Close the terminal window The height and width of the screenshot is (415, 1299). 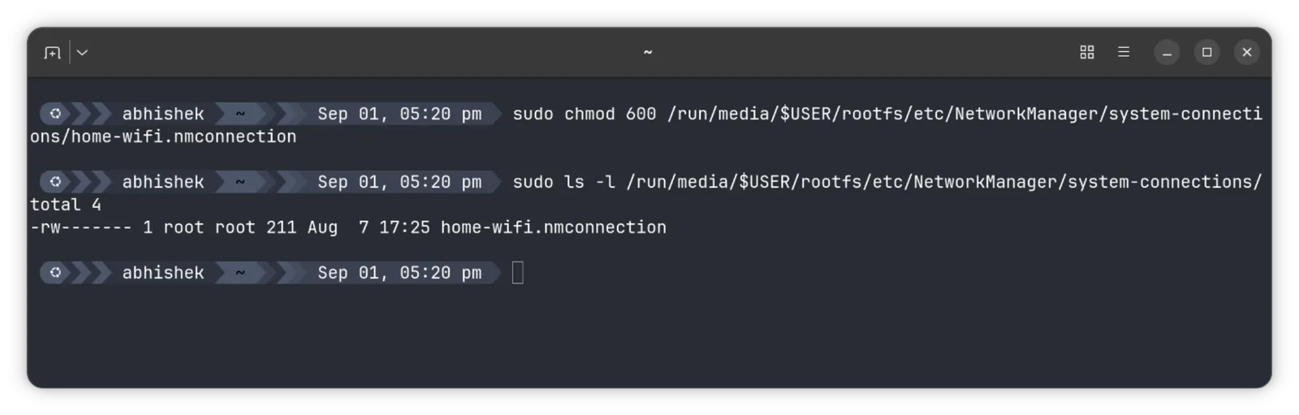point(1247,53)
